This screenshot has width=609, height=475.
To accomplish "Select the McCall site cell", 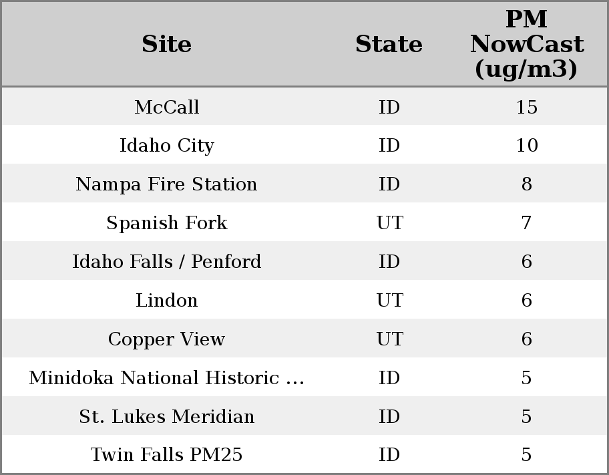I will coord(166,107).
